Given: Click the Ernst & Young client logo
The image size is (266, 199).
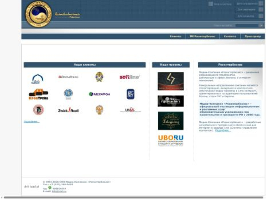Looking at the screenshot, I should tap(68, 77).
